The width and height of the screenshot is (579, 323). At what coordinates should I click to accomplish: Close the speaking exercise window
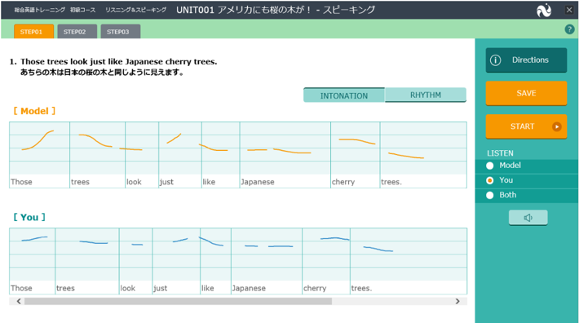click(x=569, y=10)
